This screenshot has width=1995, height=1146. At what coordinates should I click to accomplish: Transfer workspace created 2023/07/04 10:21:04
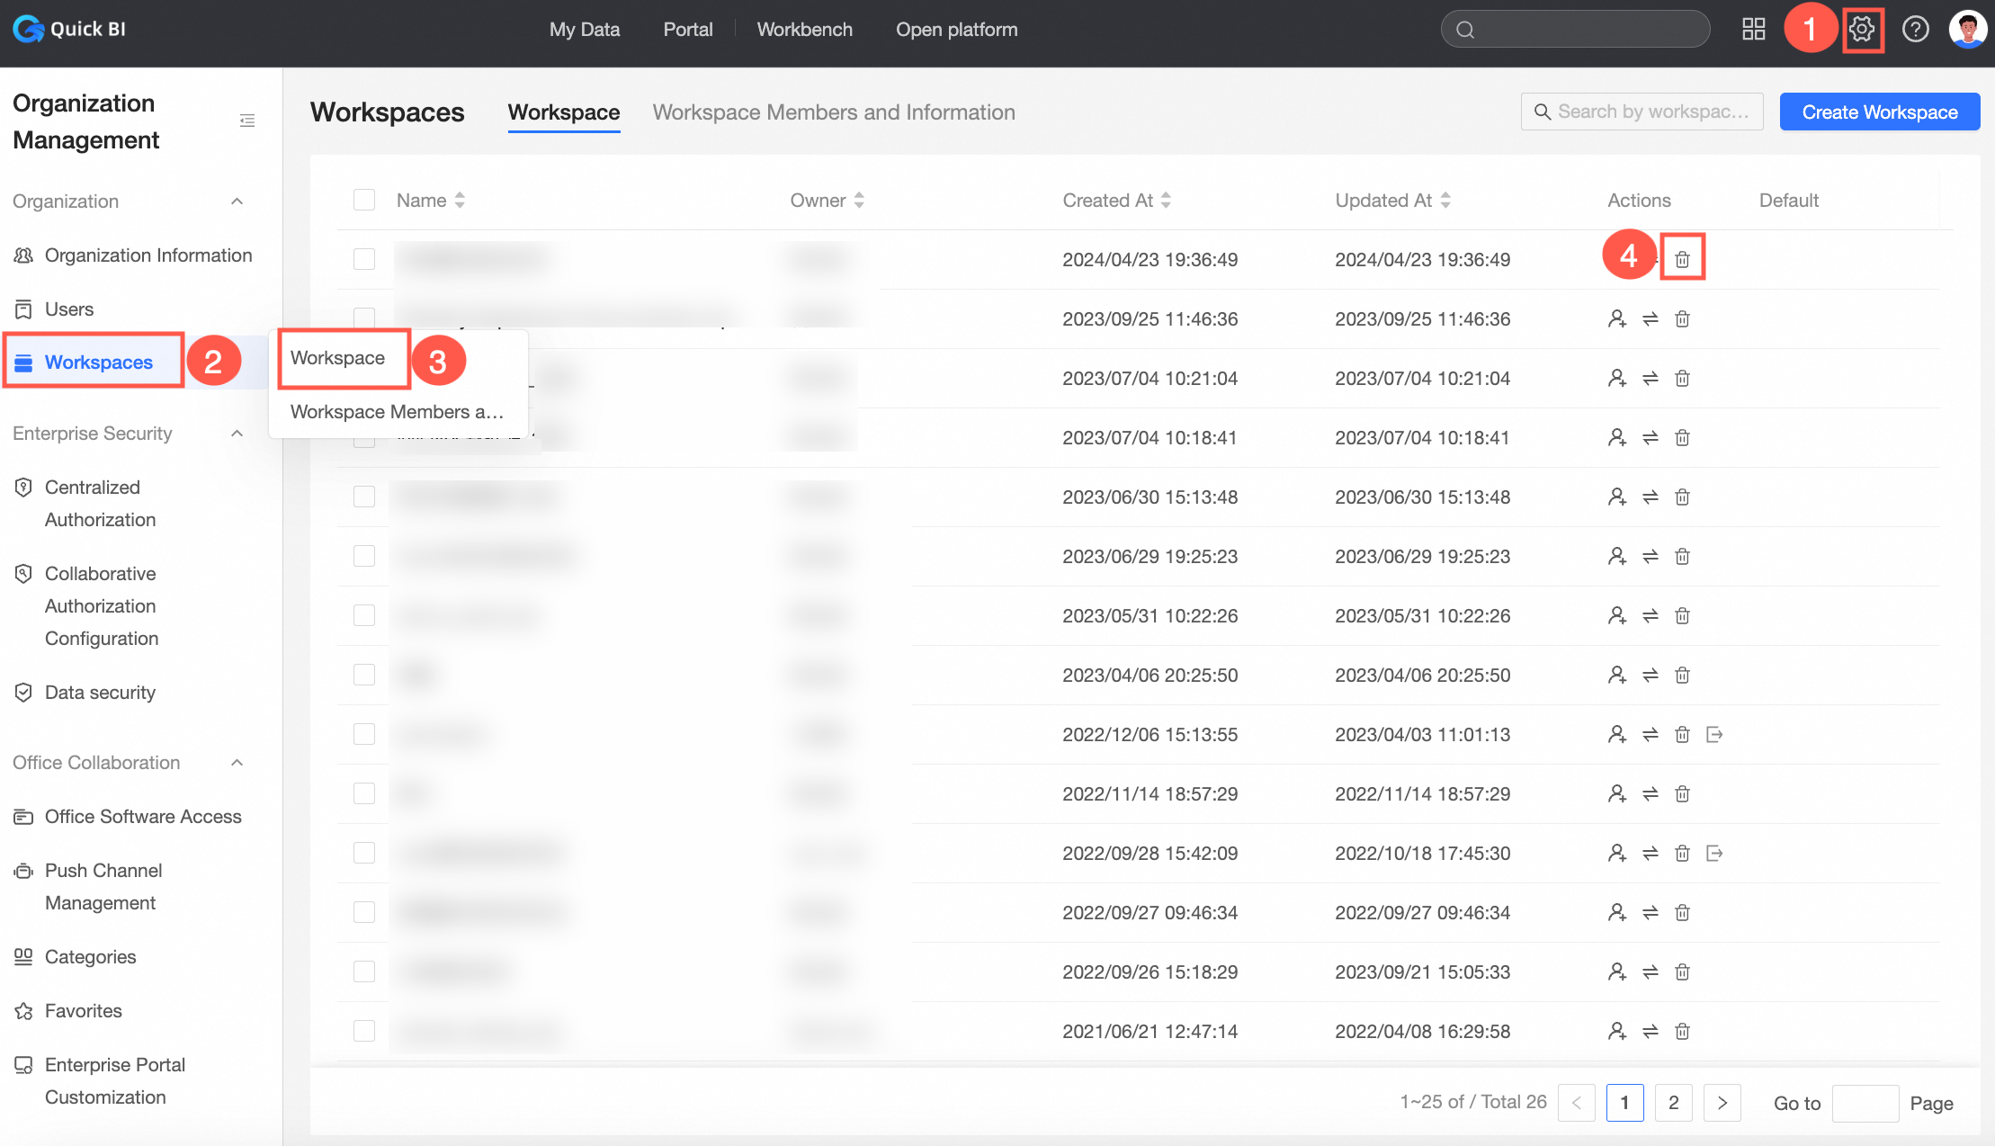click(x=1650, y=379)
